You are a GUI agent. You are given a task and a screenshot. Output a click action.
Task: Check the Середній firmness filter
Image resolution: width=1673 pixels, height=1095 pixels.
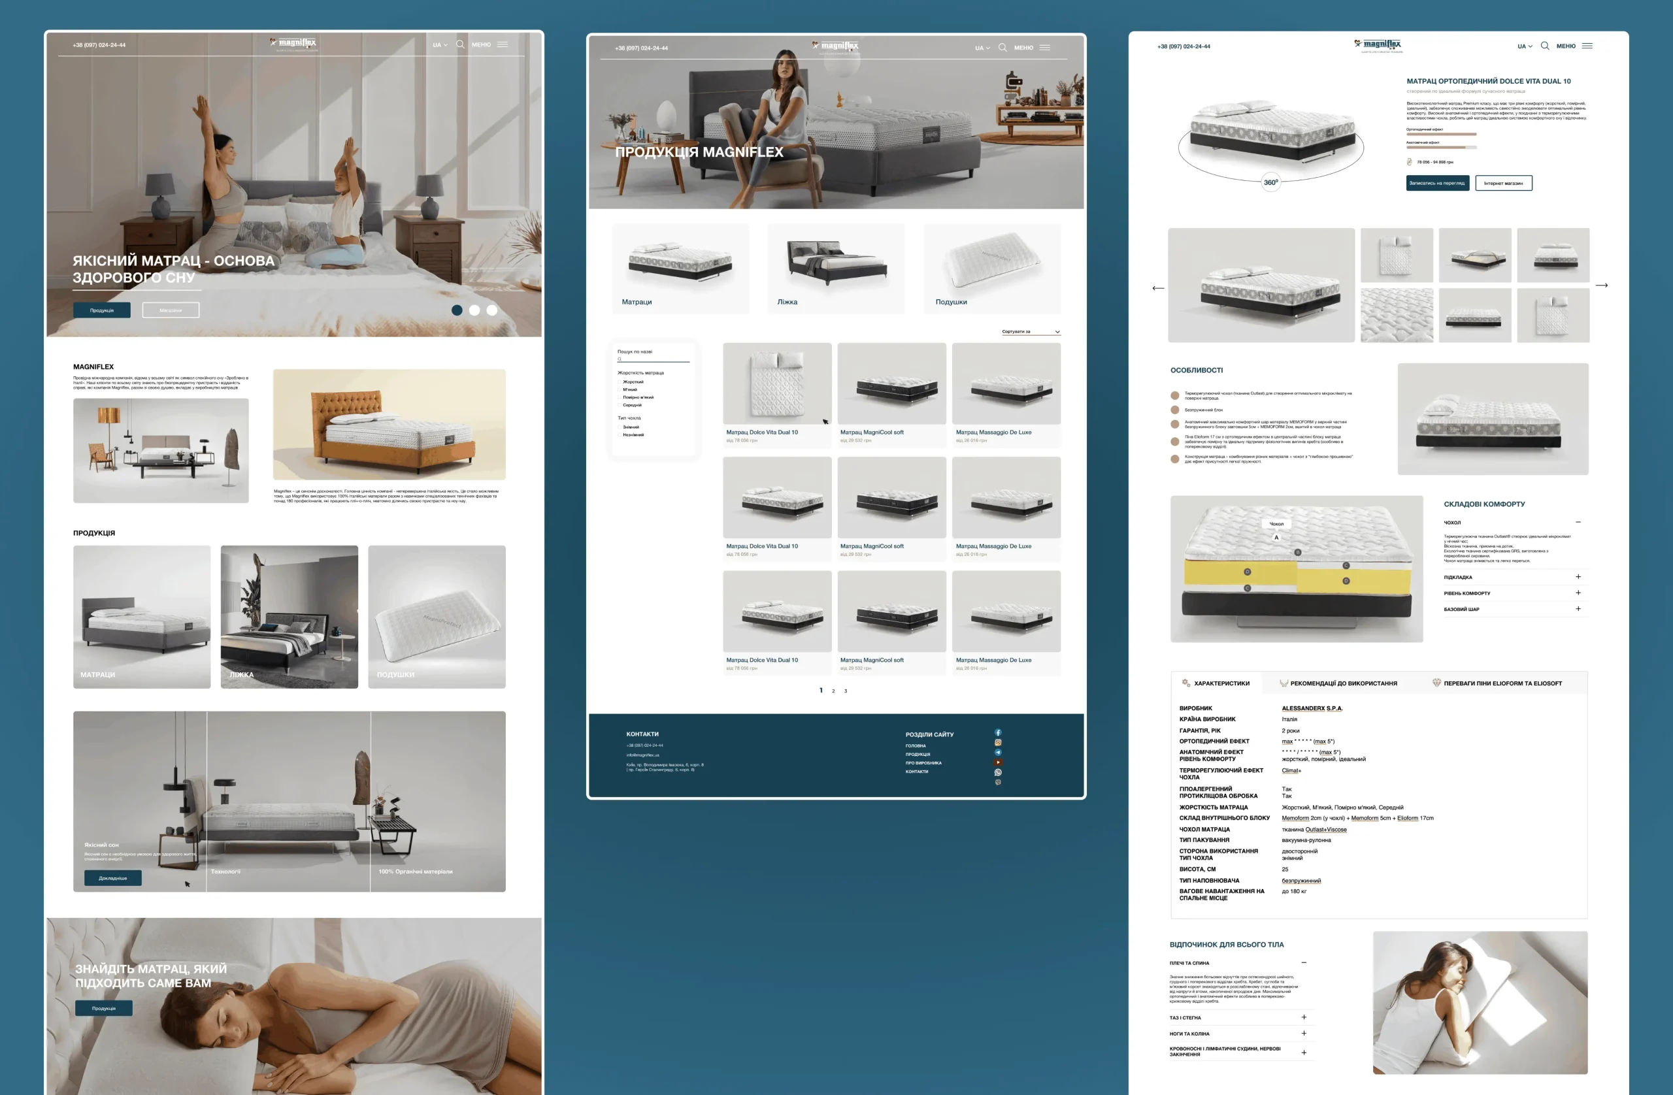(x=620, y=405)
